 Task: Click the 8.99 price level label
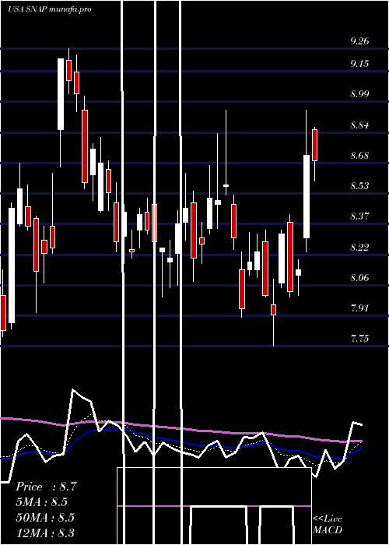[x=359, y=94]
